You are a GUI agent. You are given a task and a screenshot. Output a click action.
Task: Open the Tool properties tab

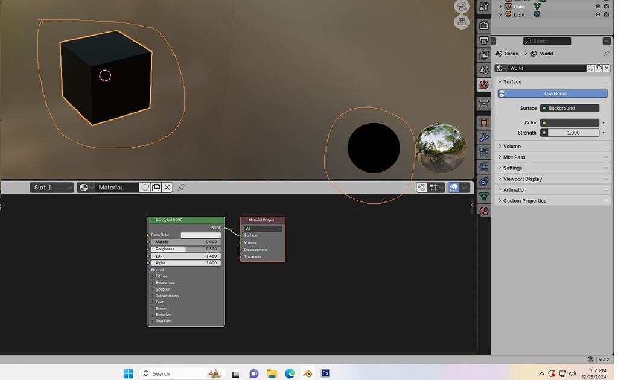(484, 7)
